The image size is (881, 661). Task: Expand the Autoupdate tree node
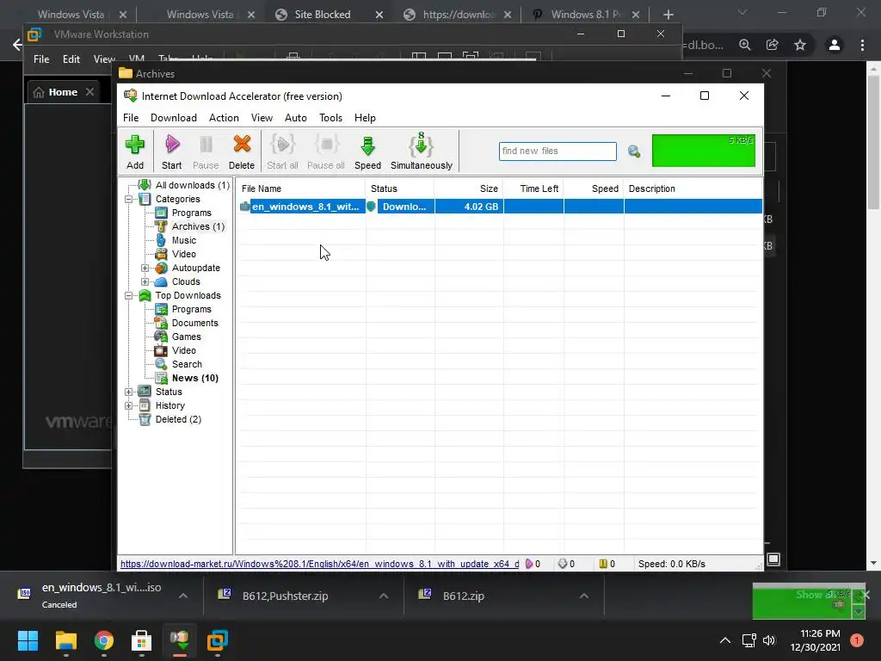coord(145,269)
